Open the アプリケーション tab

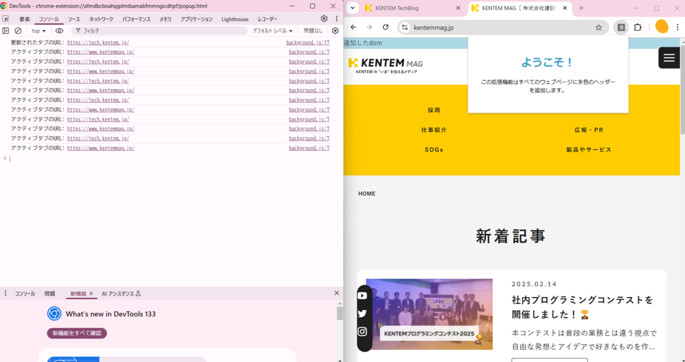(x=196, y=19)
